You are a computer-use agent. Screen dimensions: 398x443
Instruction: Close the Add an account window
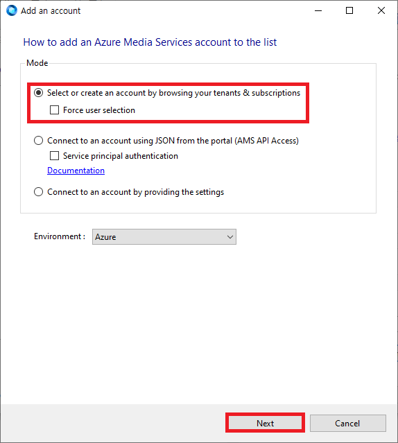[x=381, y=10]
